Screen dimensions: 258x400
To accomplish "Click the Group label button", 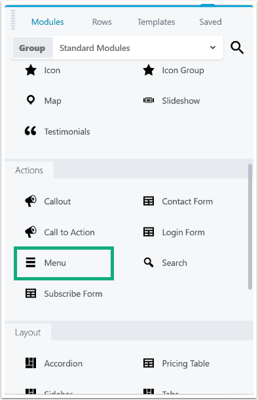I will click(33, 48).
